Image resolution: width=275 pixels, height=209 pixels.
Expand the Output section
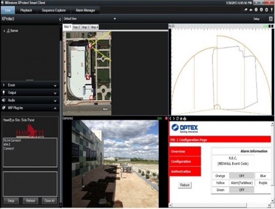(x=55, y=93)
